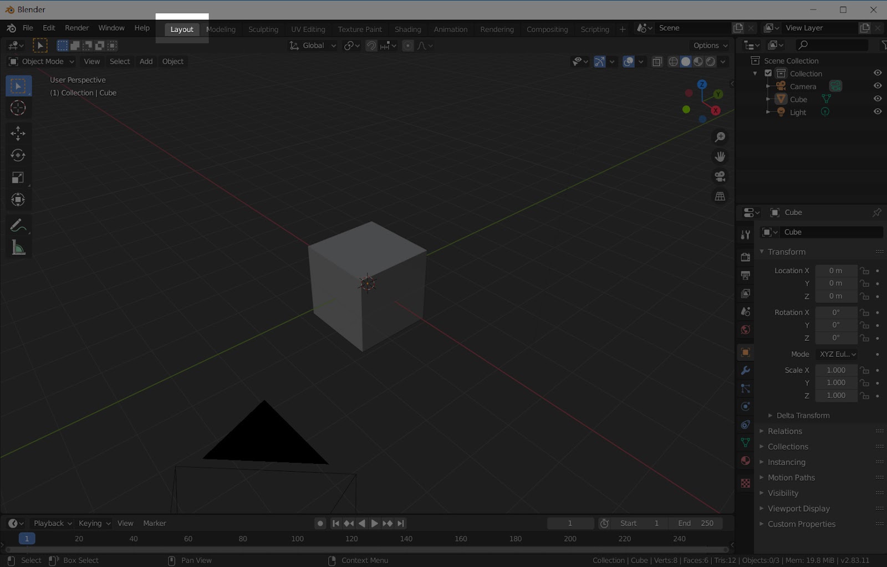Toggle X-ray display mode
Viewport: 887px width, 567px height.
click(657, 62)
